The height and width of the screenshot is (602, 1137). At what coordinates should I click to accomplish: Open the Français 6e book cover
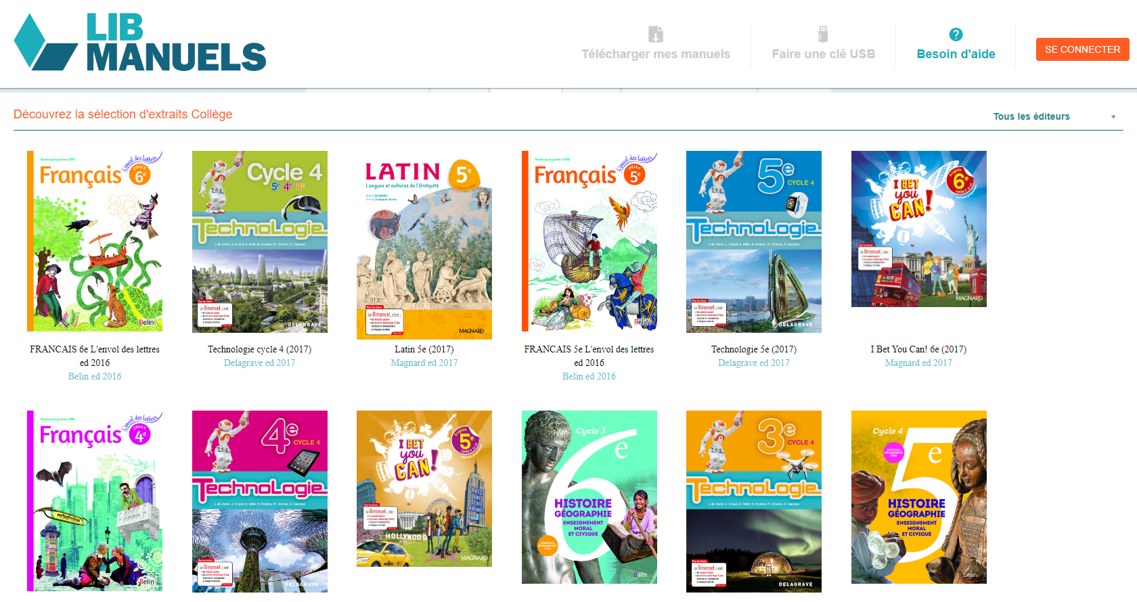95,241
